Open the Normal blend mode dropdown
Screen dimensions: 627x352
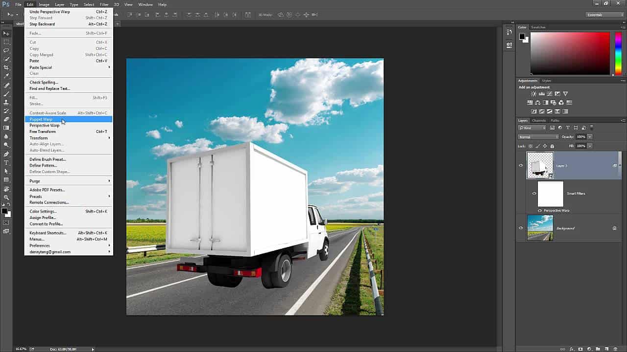538,137
